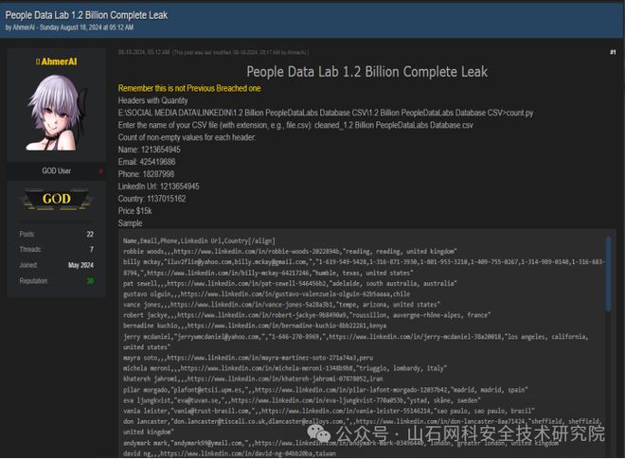This screenshot has width=625, height=459.
Task: Click the gustavo olguin sample row
Action: coord(266,294)
